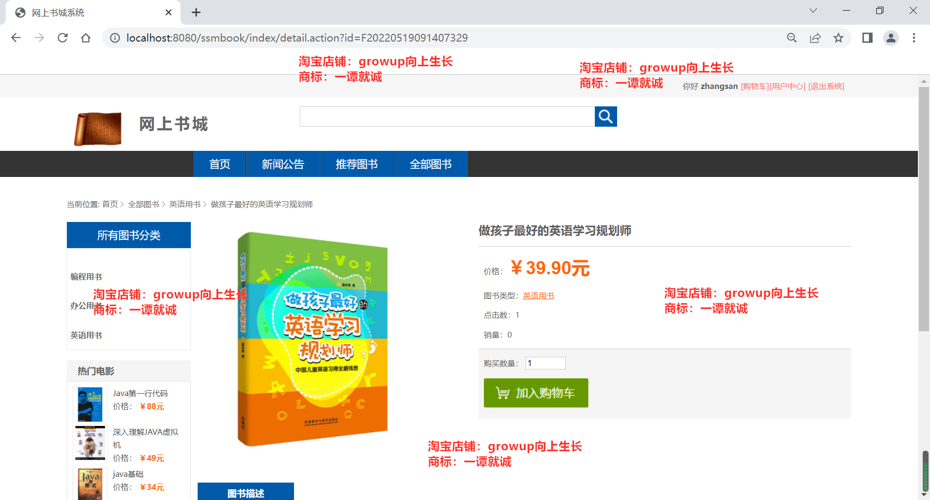Viewport: 930px width, 500px height.
Task: Open the 新闻公告 navigation tab
Action: (283, 164)
